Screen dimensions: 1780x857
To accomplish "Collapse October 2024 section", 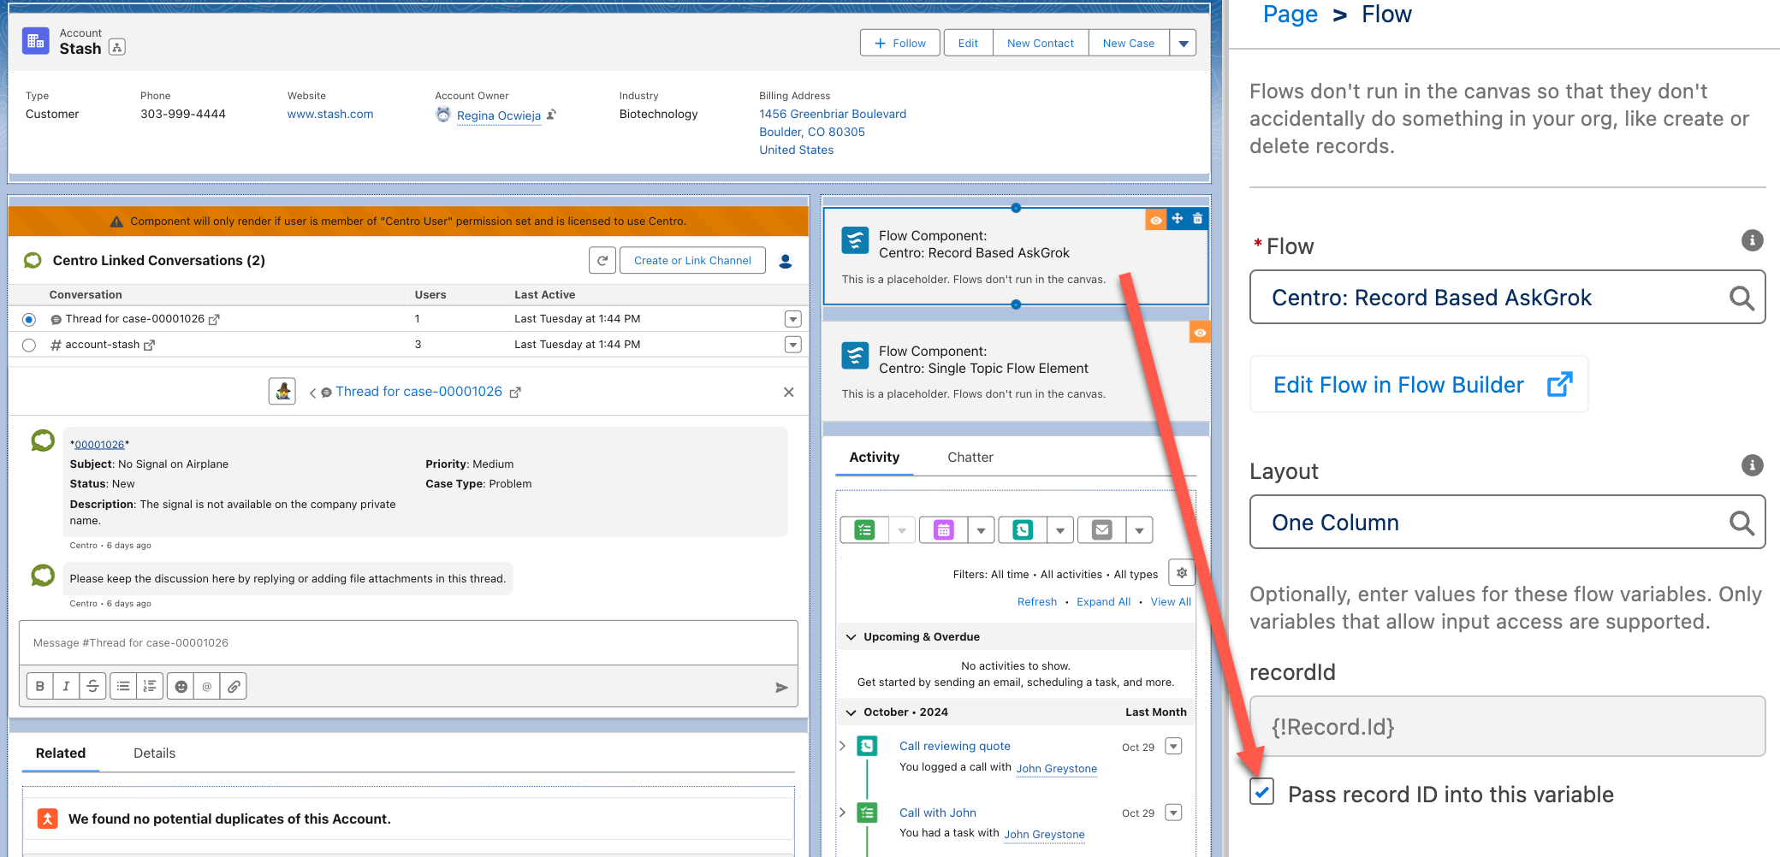I will point(851,712).
